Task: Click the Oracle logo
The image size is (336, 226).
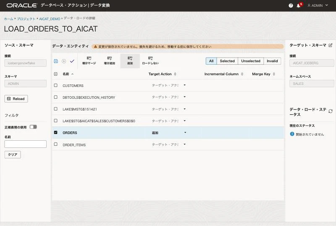Action: (22, 5)
